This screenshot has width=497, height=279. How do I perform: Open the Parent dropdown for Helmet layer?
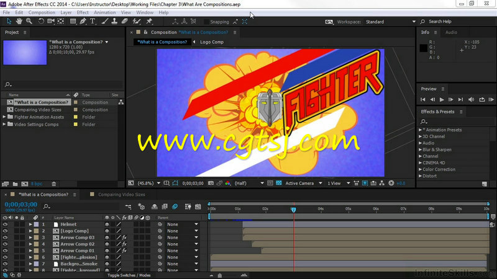point(183,224)
